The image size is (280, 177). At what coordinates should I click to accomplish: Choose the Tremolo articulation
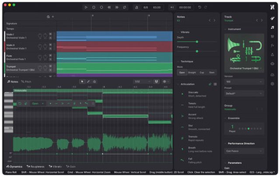click(196, 139)
